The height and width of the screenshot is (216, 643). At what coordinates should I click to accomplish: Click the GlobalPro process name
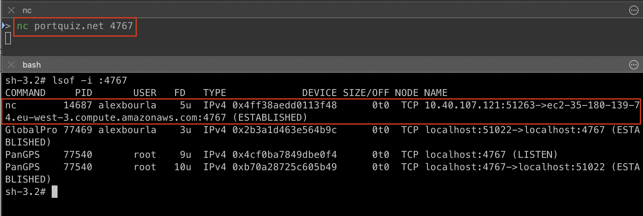click(x=31, y=130)
